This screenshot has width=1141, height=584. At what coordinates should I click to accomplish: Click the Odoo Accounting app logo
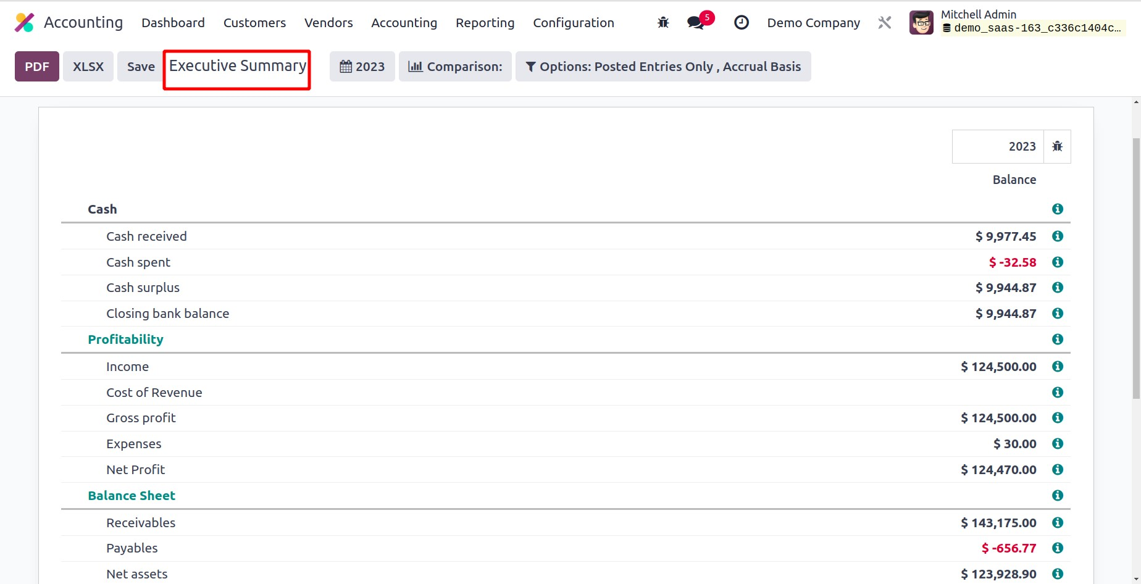pos(25,23)
